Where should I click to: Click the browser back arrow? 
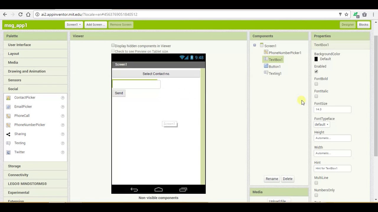5,14
